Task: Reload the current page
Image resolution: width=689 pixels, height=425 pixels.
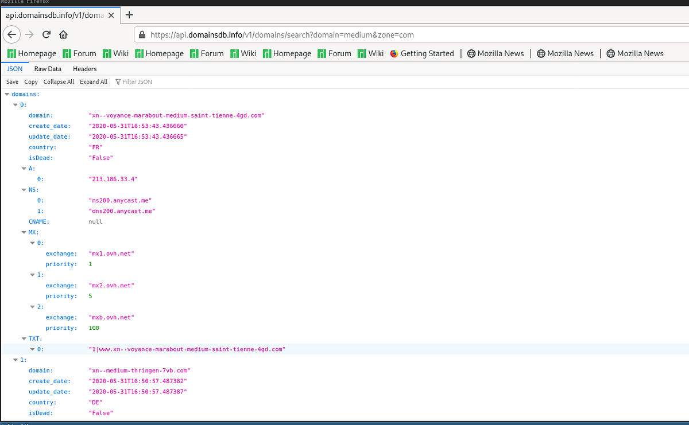Action: (x=46, y=34)
